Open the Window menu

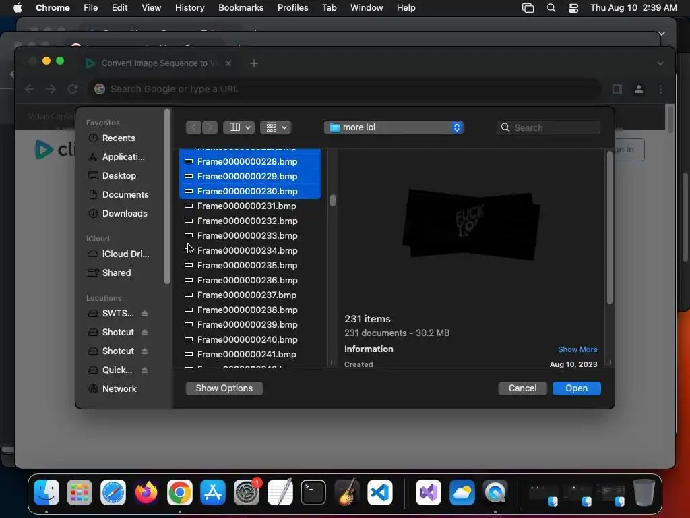coord(367,8)
